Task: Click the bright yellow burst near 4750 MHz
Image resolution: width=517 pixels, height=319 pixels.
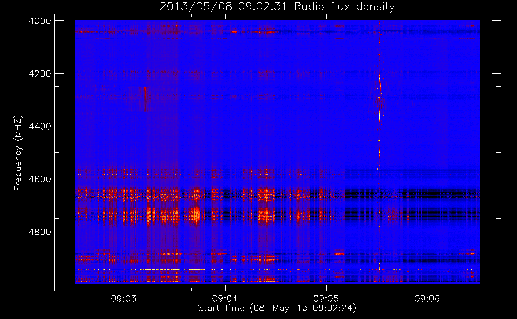Action: (196, 215)
